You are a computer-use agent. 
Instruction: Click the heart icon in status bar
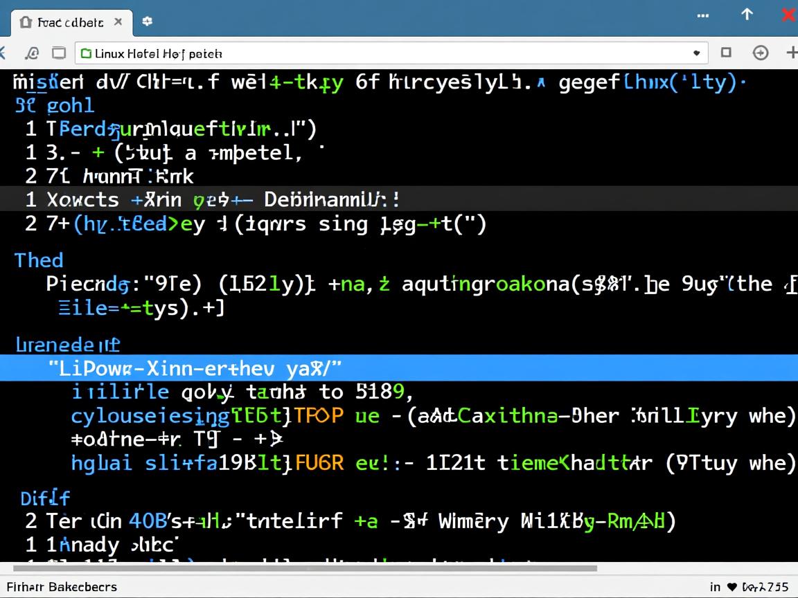coord(732,588)
